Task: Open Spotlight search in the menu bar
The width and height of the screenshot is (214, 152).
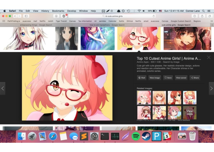Action: [x=203, y=11]
